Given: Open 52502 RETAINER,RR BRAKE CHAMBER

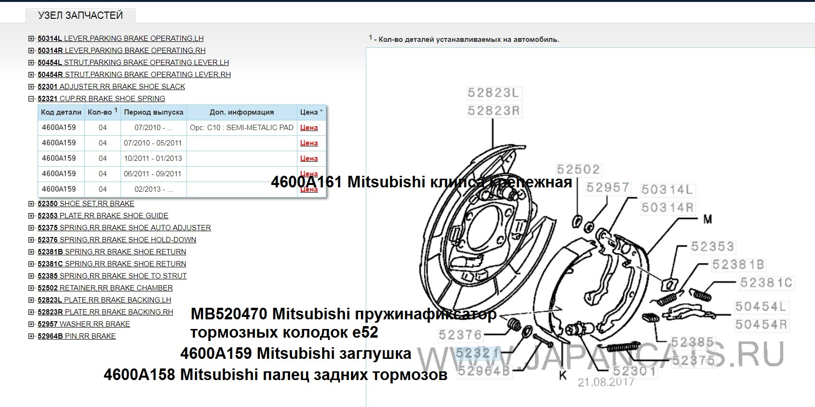Looking at the screenshot, I should point(105,288).
